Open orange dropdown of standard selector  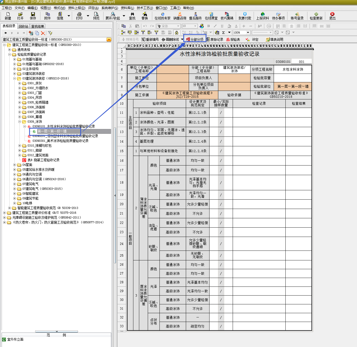[109, 39]
